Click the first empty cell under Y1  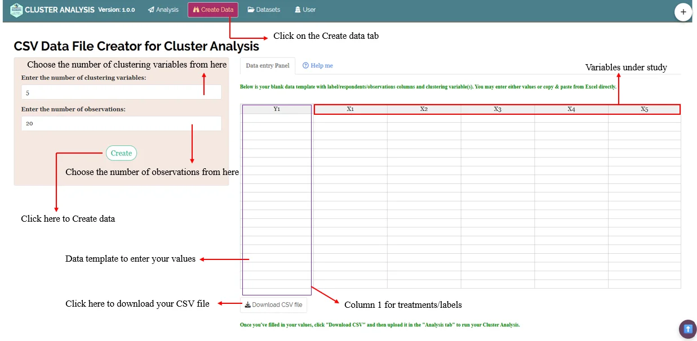[x=277, y=118]
